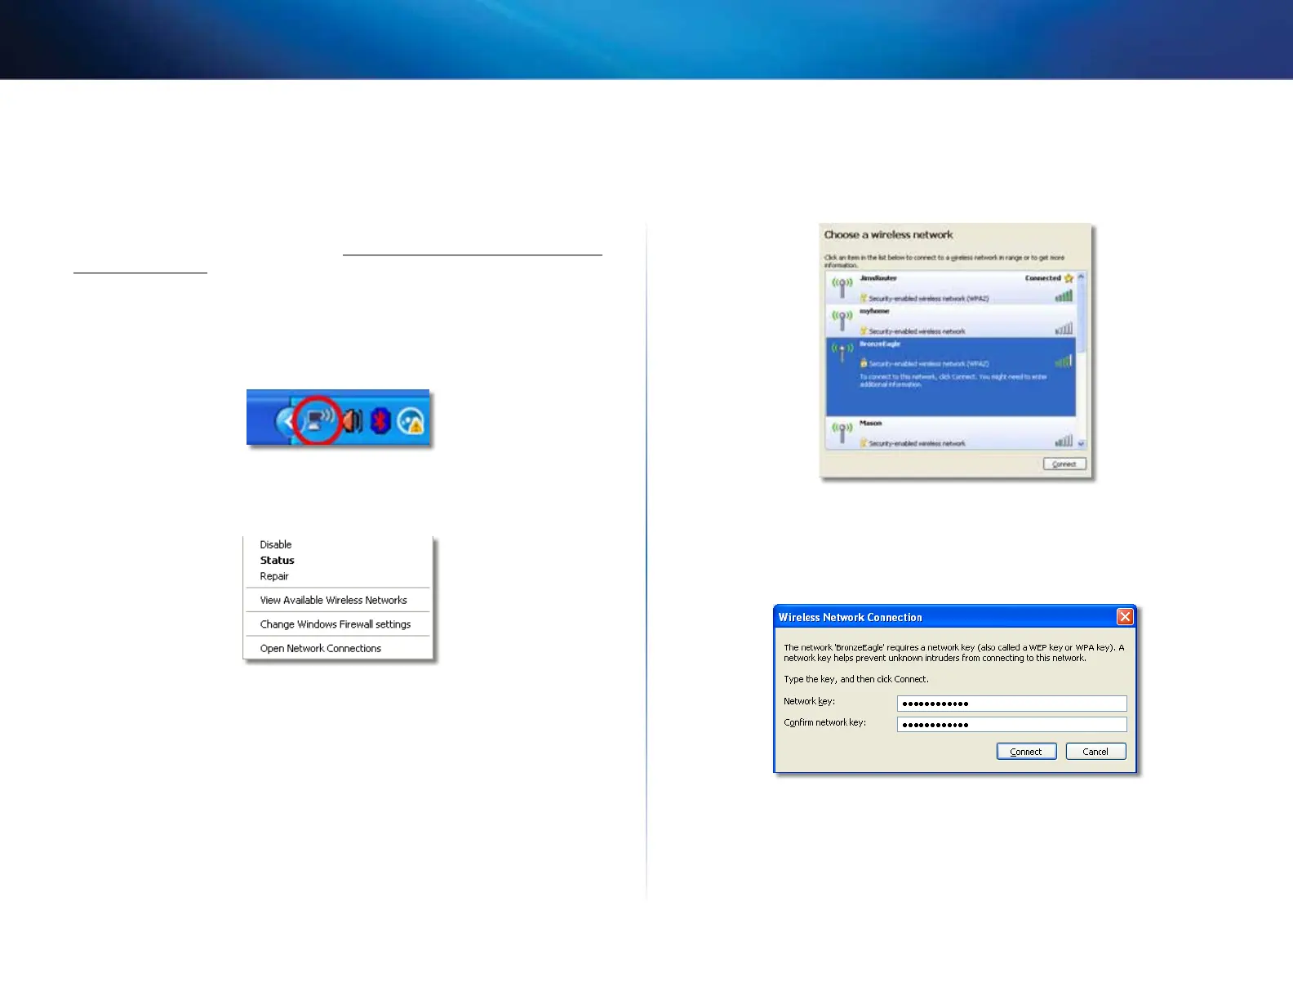Select Open Network Connections

321,648
